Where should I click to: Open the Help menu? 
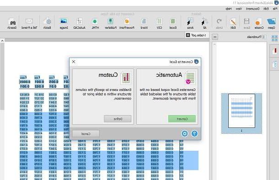tap(229, 9)
